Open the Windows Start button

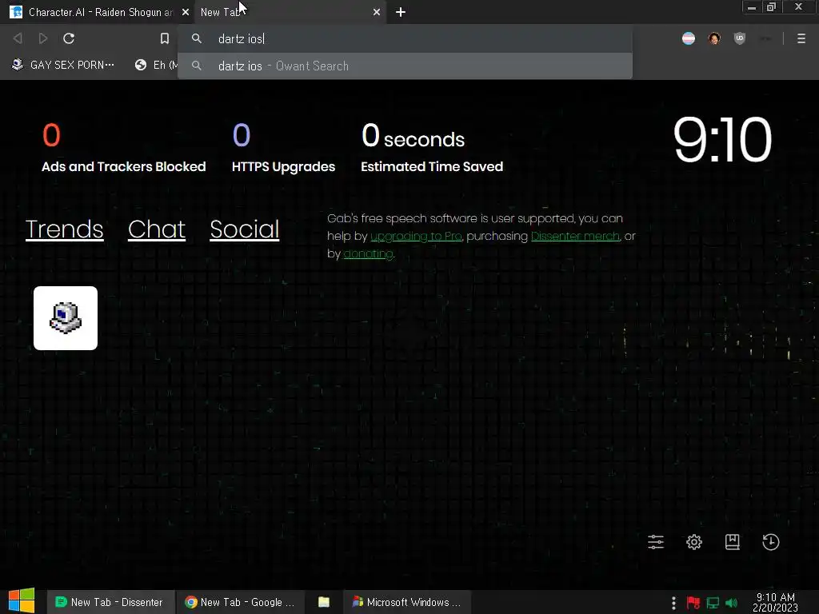tap(22, 600)
